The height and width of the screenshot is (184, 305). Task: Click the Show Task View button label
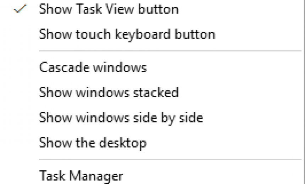[x=109, y=10]
